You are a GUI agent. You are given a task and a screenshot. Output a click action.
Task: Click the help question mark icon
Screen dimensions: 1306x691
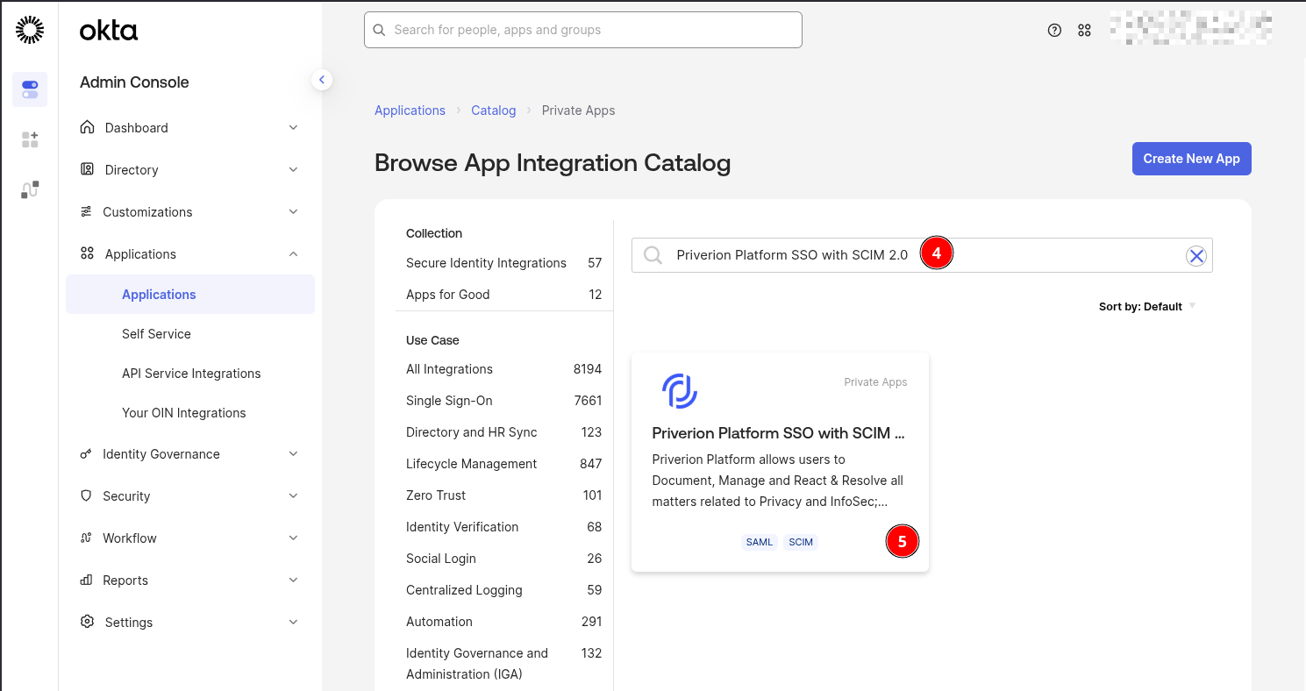[x=1054, y=30]
